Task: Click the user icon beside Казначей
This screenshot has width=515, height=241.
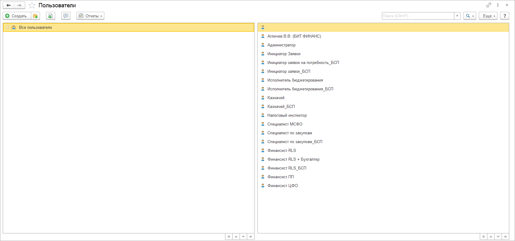Action: tap(263, 98)
